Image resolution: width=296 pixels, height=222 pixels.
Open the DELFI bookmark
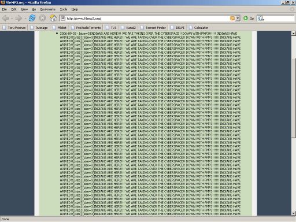[177, 28]
